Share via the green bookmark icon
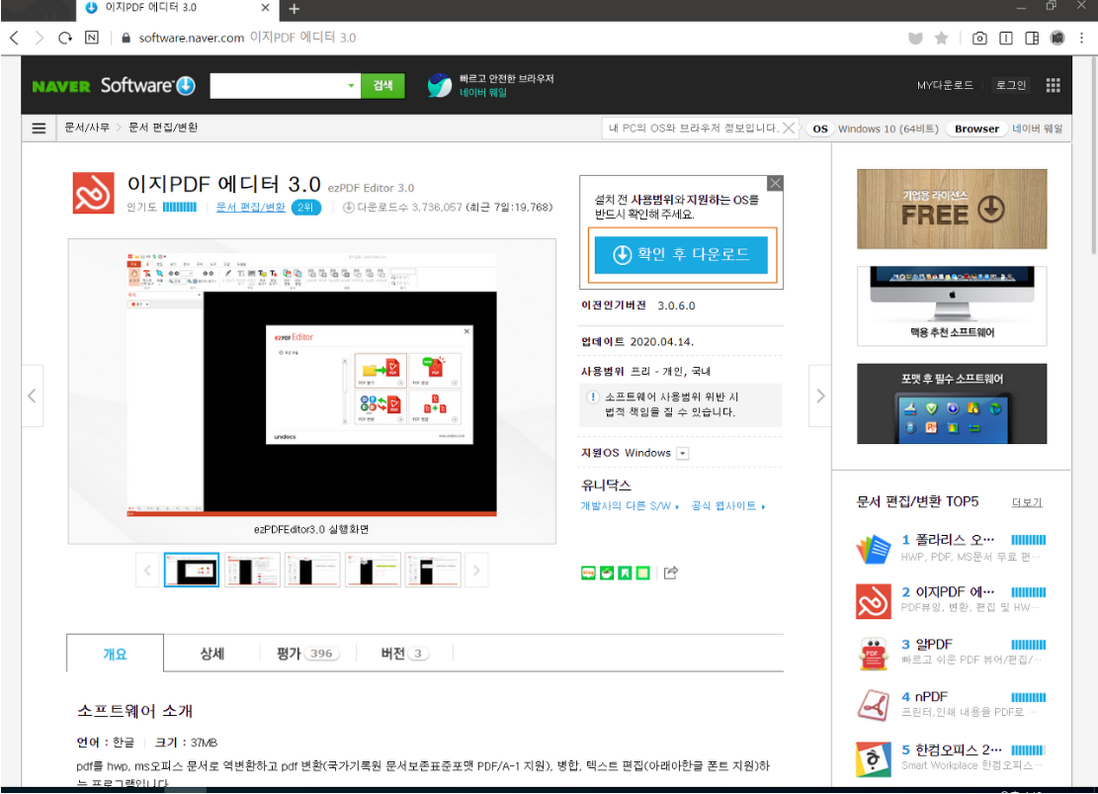1098x794 pixels. (x=625, y=573)
